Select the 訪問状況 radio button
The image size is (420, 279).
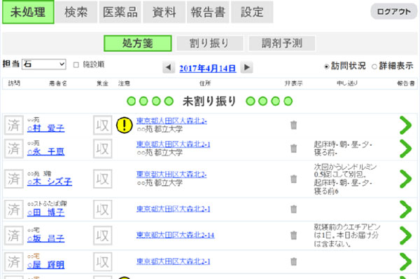[326, 67]
